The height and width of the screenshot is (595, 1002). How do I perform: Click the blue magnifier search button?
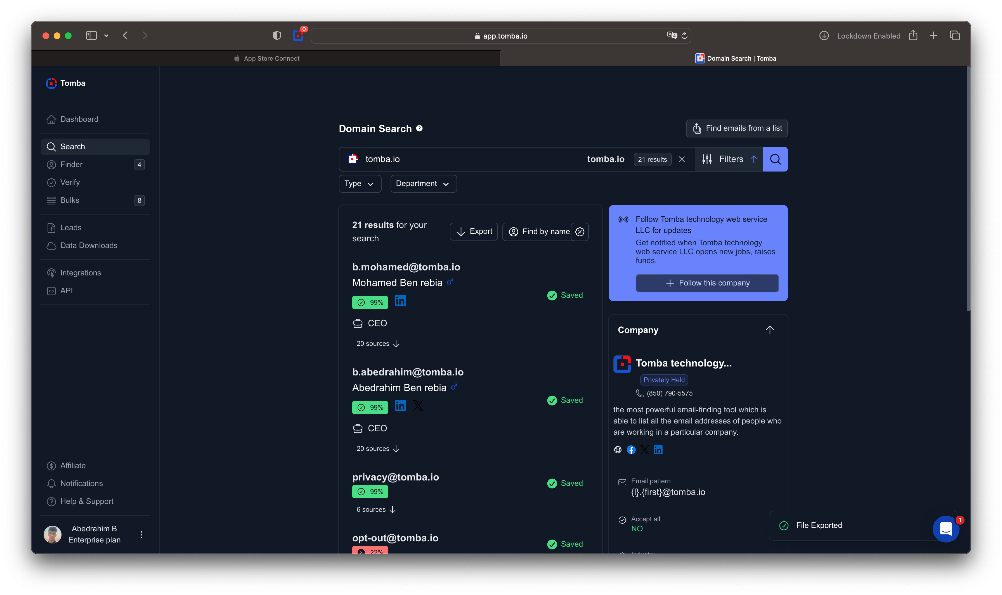(775, 159)
